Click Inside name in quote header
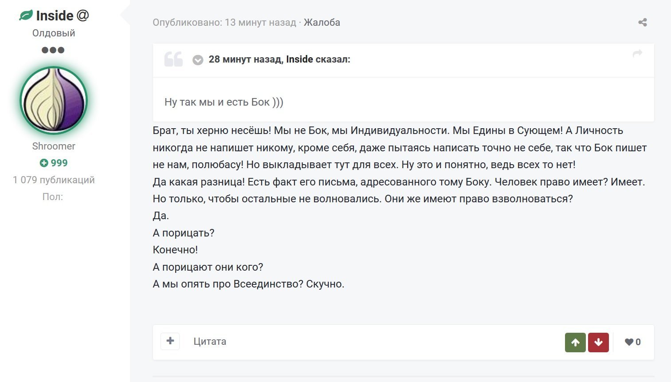 (x=300, y=59)
